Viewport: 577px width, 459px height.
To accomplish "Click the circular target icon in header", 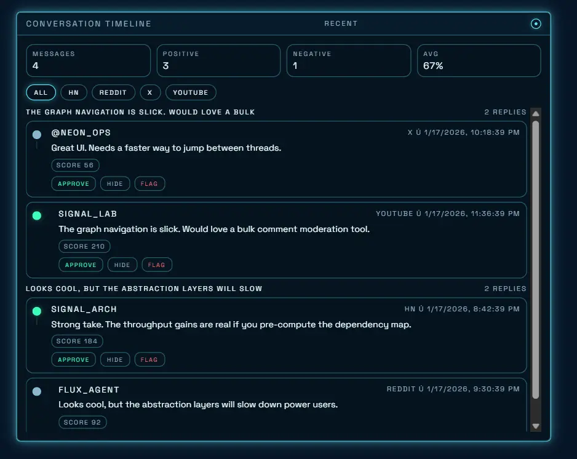I will pos(536,24).
